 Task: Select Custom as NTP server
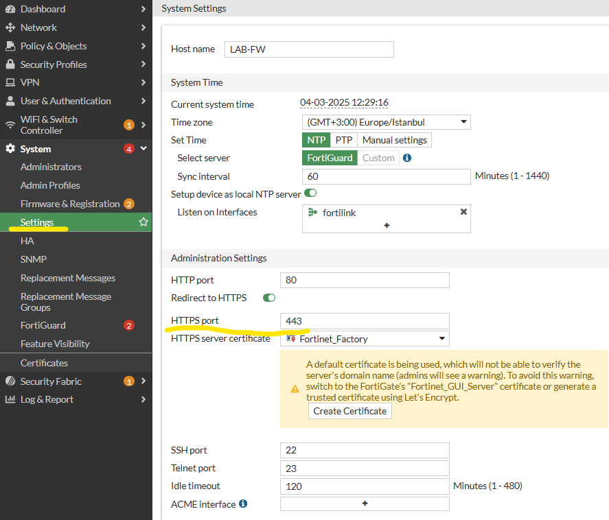click(378, 158)
